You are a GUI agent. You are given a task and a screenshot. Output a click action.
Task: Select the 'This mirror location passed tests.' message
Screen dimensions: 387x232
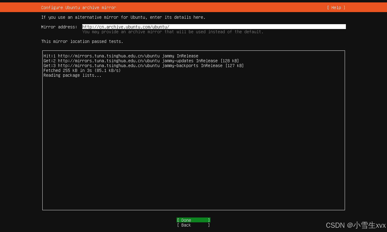click(x=82, y=41)
